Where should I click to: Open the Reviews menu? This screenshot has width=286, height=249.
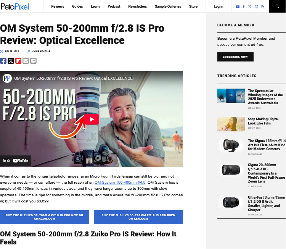pos(58,6)
